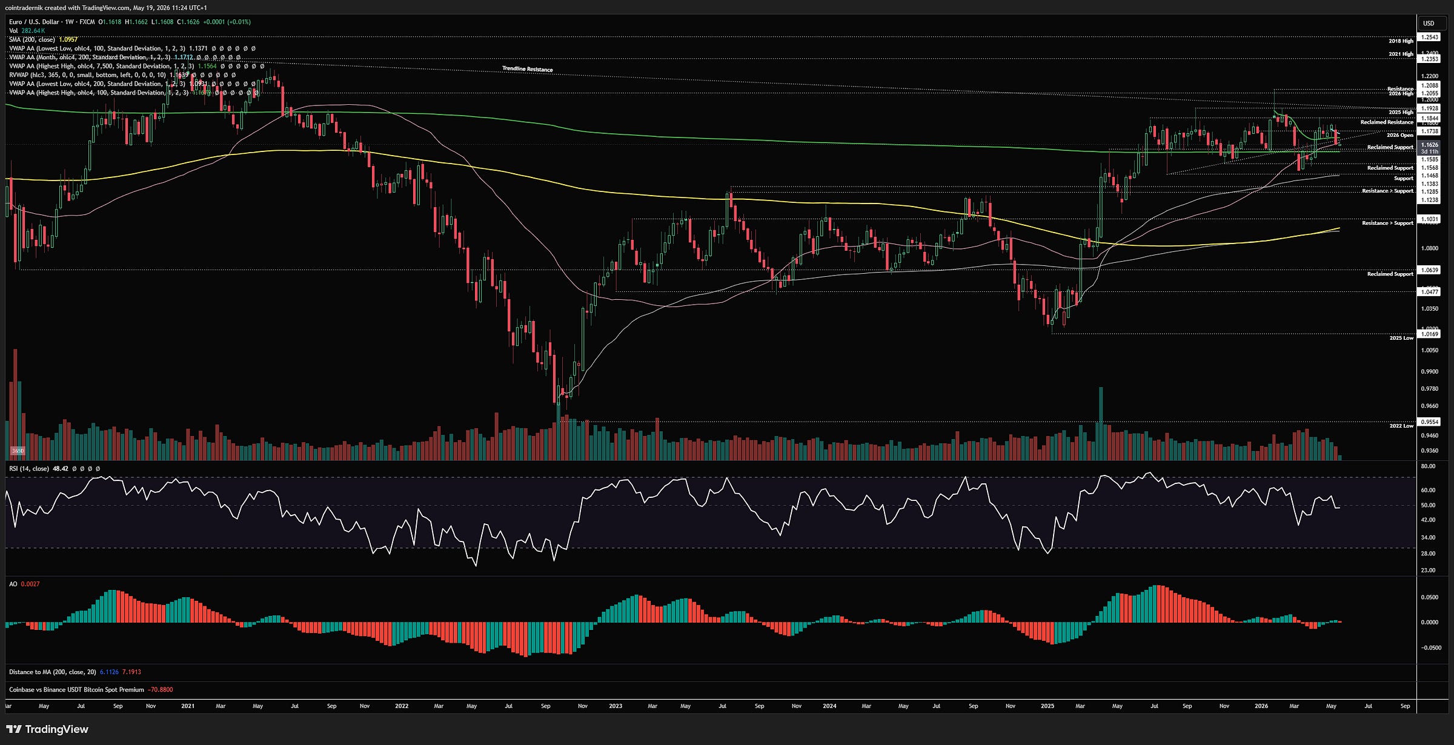Select the "2026 Open" annotation
1454x745 pixels.
[x=1399, y=135]
